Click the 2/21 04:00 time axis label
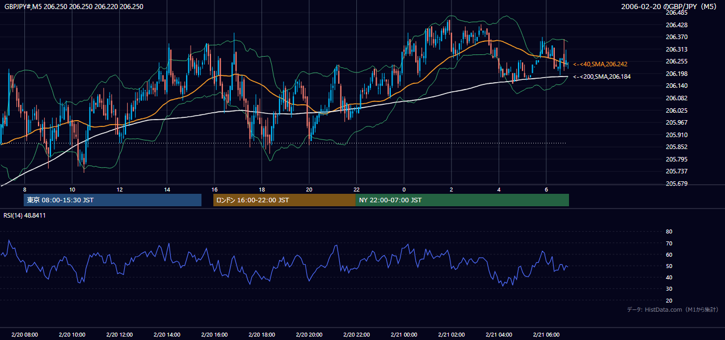Screen dimensions: 725x340 pos(499,335)
